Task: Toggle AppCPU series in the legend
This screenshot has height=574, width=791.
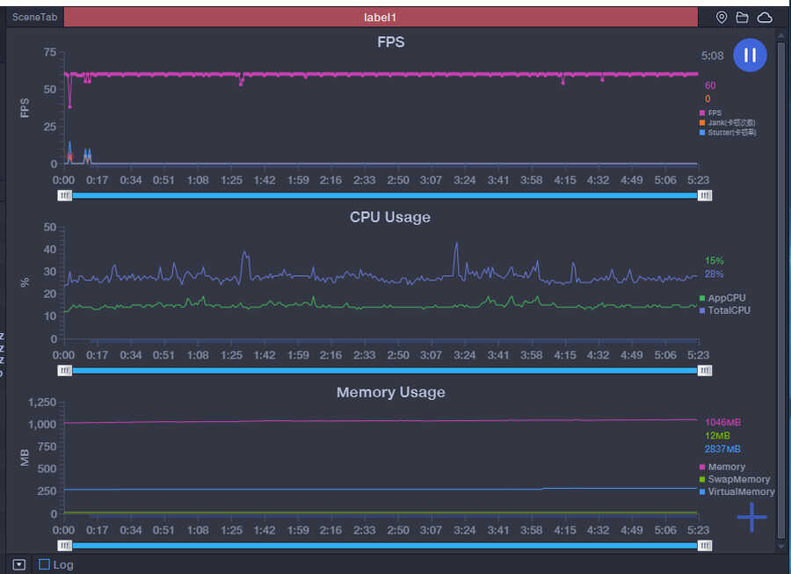Action: 722,298
